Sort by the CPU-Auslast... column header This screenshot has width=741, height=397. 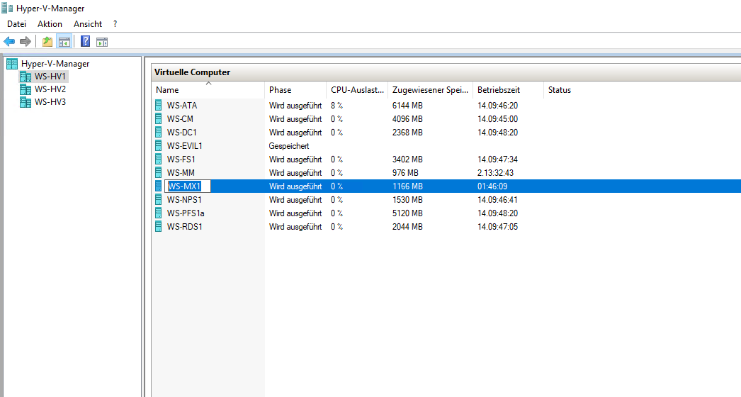pos(357,90)
